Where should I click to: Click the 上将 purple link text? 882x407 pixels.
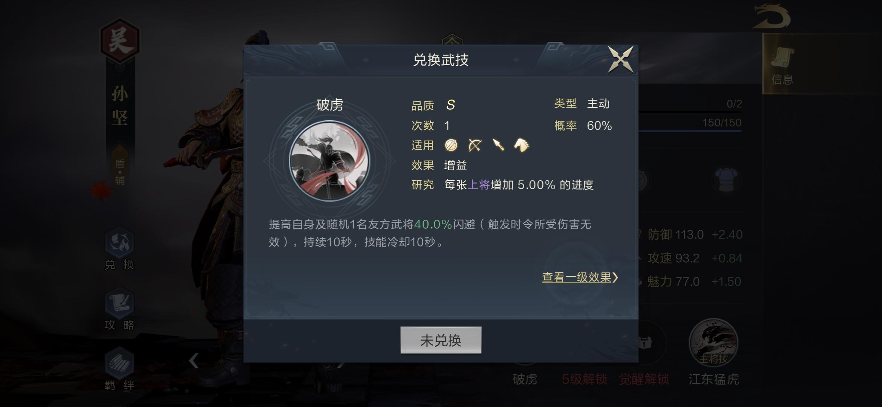pos(479,185)
